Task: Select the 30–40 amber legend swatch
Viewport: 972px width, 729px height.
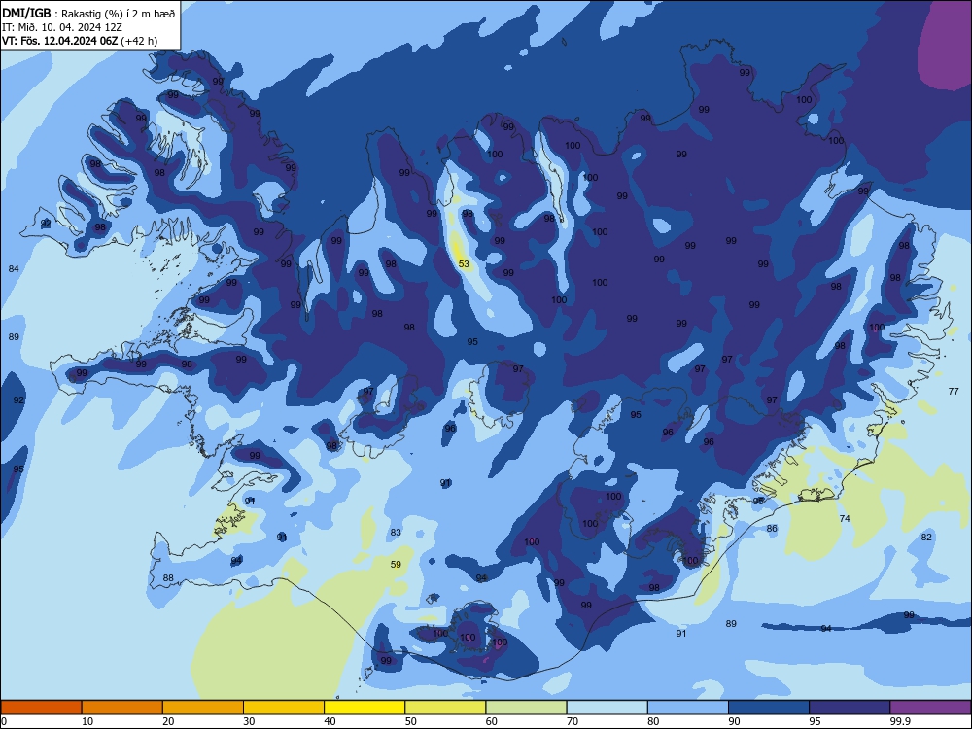Action: [284, 708]
